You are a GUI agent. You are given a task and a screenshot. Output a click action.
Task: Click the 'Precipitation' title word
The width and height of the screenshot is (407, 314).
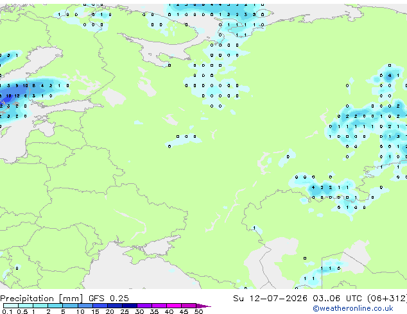point(27,299)
